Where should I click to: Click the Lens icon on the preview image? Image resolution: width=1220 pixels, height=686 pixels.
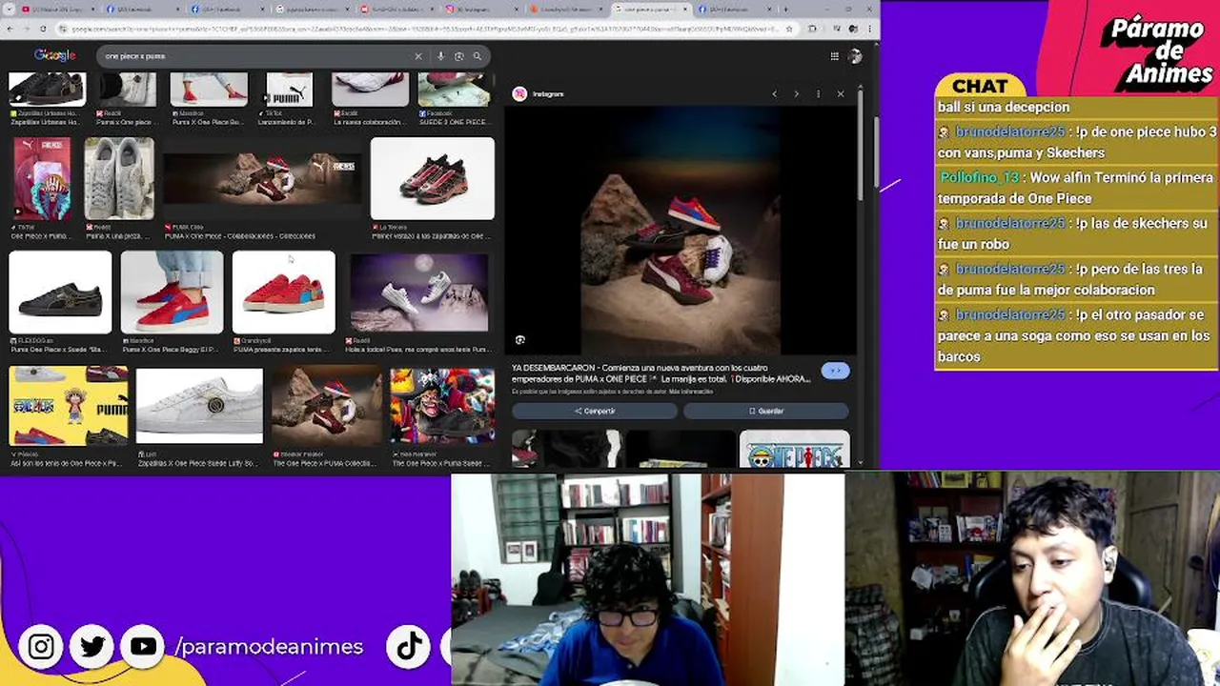(x=519, y=339)
